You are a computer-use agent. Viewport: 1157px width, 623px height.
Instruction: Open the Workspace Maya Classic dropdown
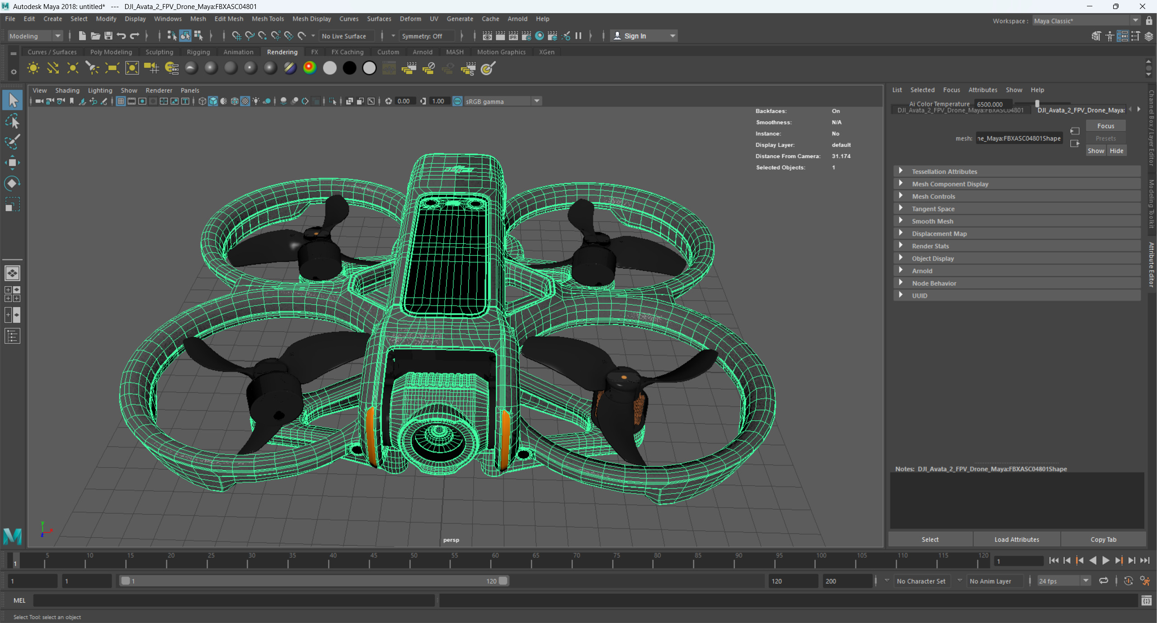(x=1086, y=21)
